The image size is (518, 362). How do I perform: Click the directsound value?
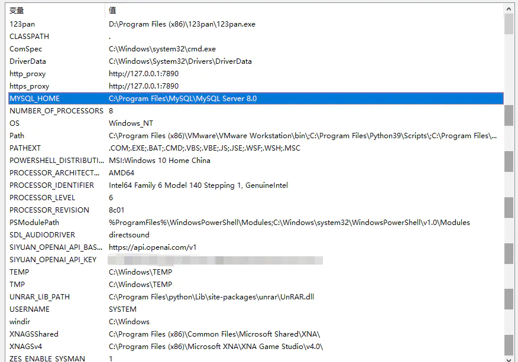point(129,235)
